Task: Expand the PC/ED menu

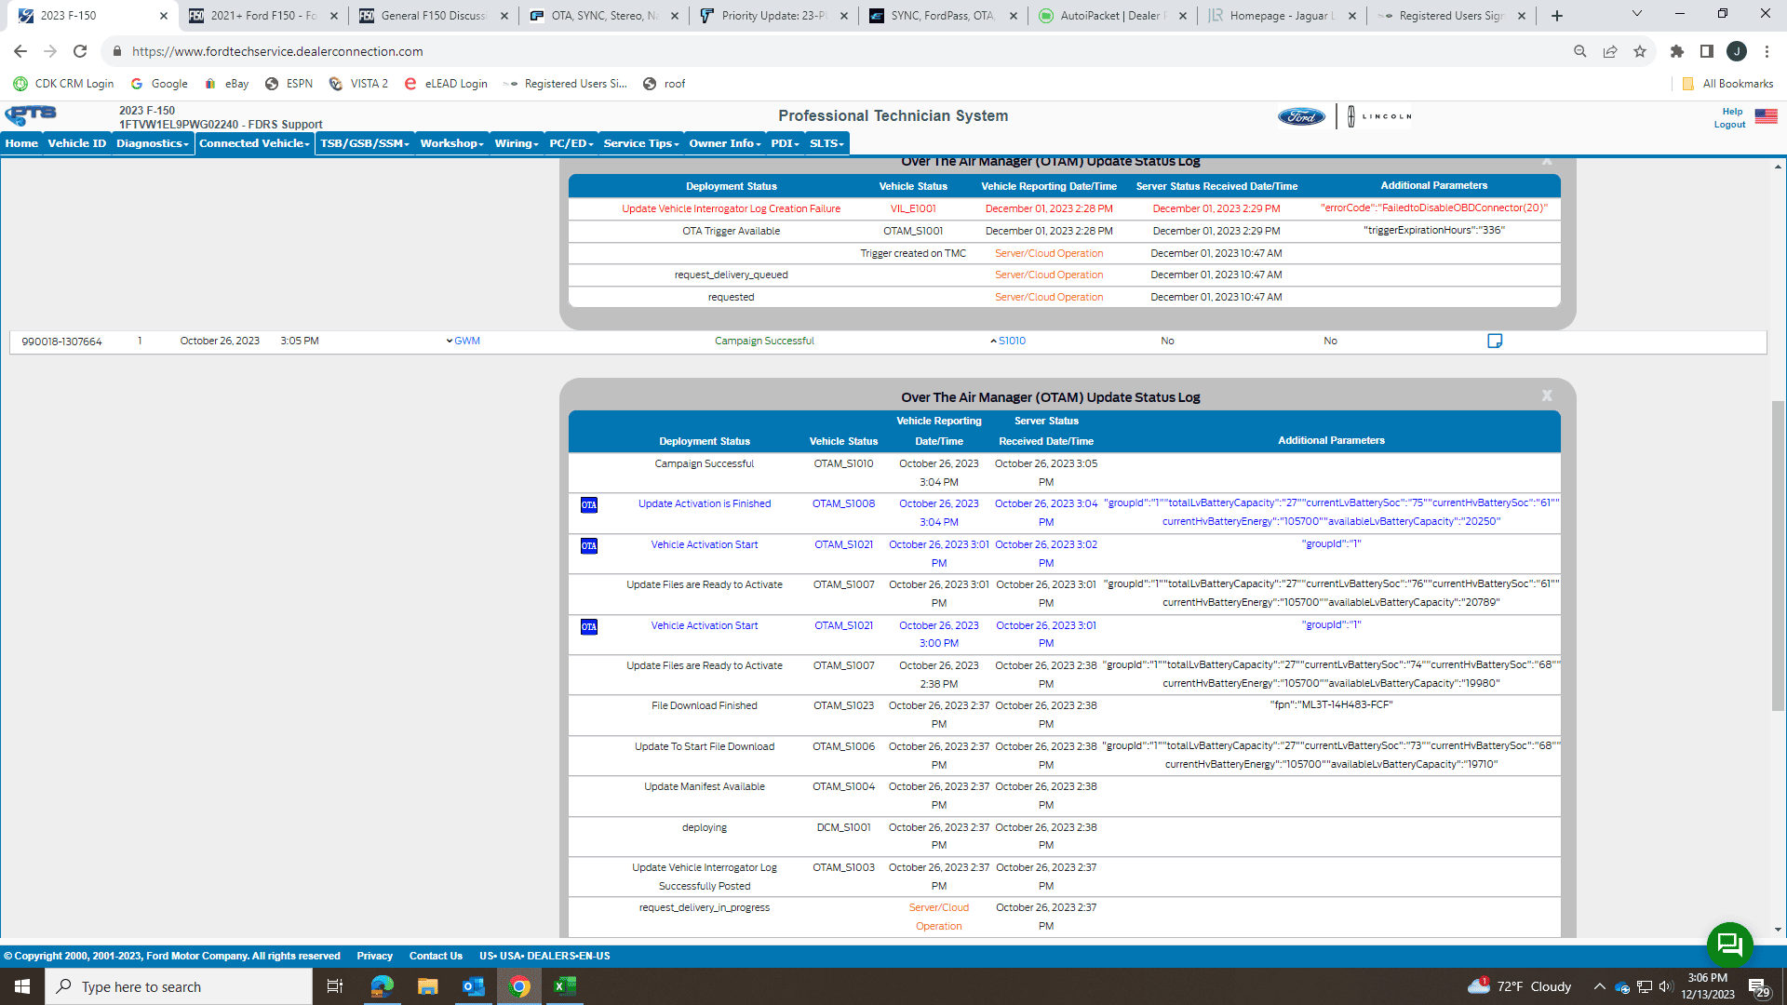Action: coord(571,143)
